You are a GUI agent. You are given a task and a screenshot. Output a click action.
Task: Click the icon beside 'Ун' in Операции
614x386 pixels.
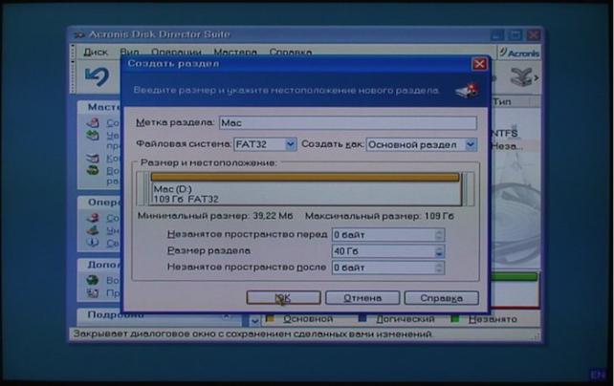click(x=93, y=230)
